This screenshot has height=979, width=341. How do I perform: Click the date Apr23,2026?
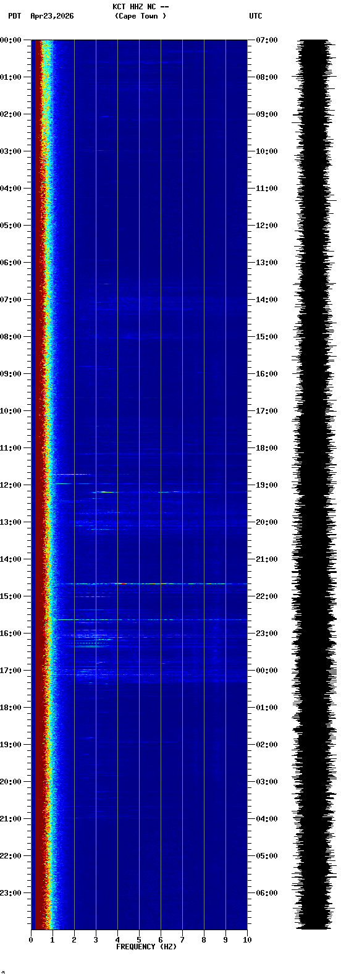pyautogui.click(x=52, y=16)
